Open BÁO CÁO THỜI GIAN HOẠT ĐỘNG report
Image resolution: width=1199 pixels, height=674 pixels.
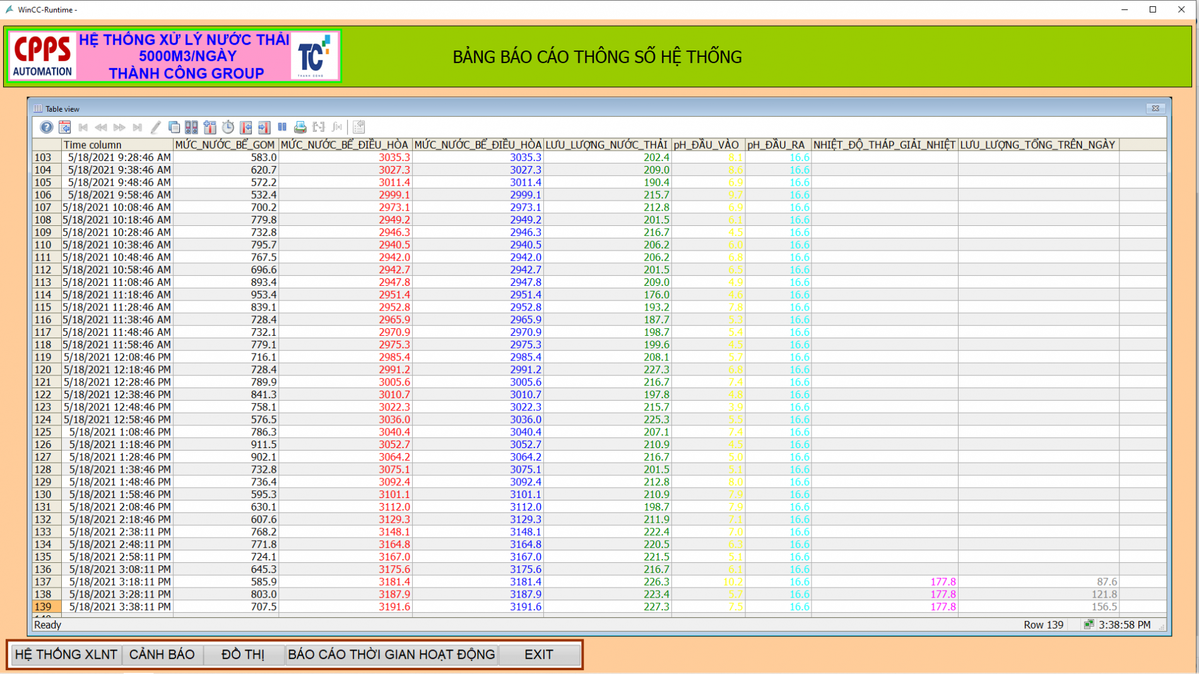point(391,654)
